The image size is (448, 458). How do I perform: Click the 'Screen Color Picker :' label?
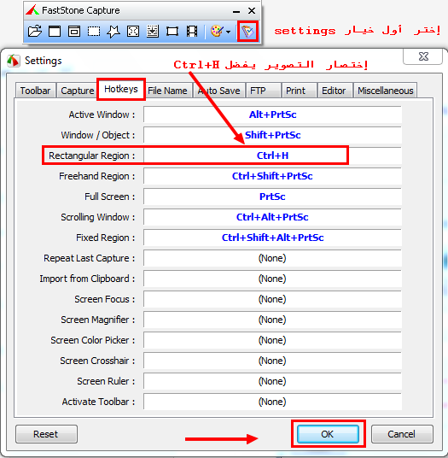point(93,340)
